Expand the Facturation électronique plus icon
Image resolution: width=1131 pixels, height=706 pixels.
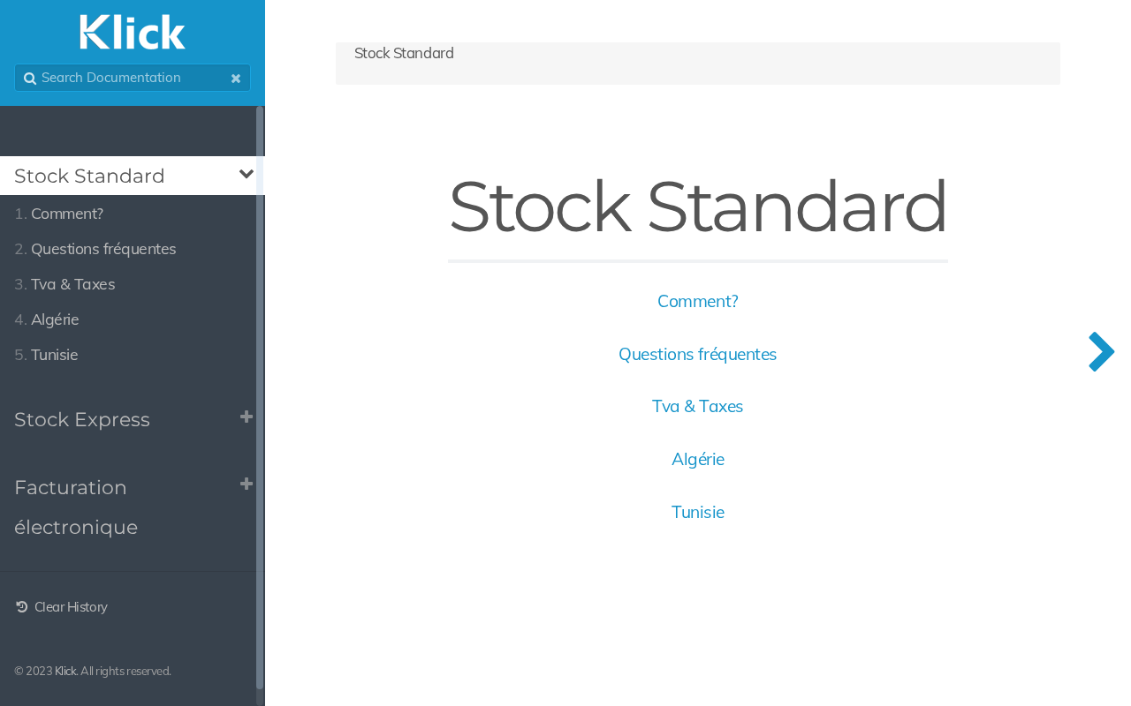click(x=247, y=484)
